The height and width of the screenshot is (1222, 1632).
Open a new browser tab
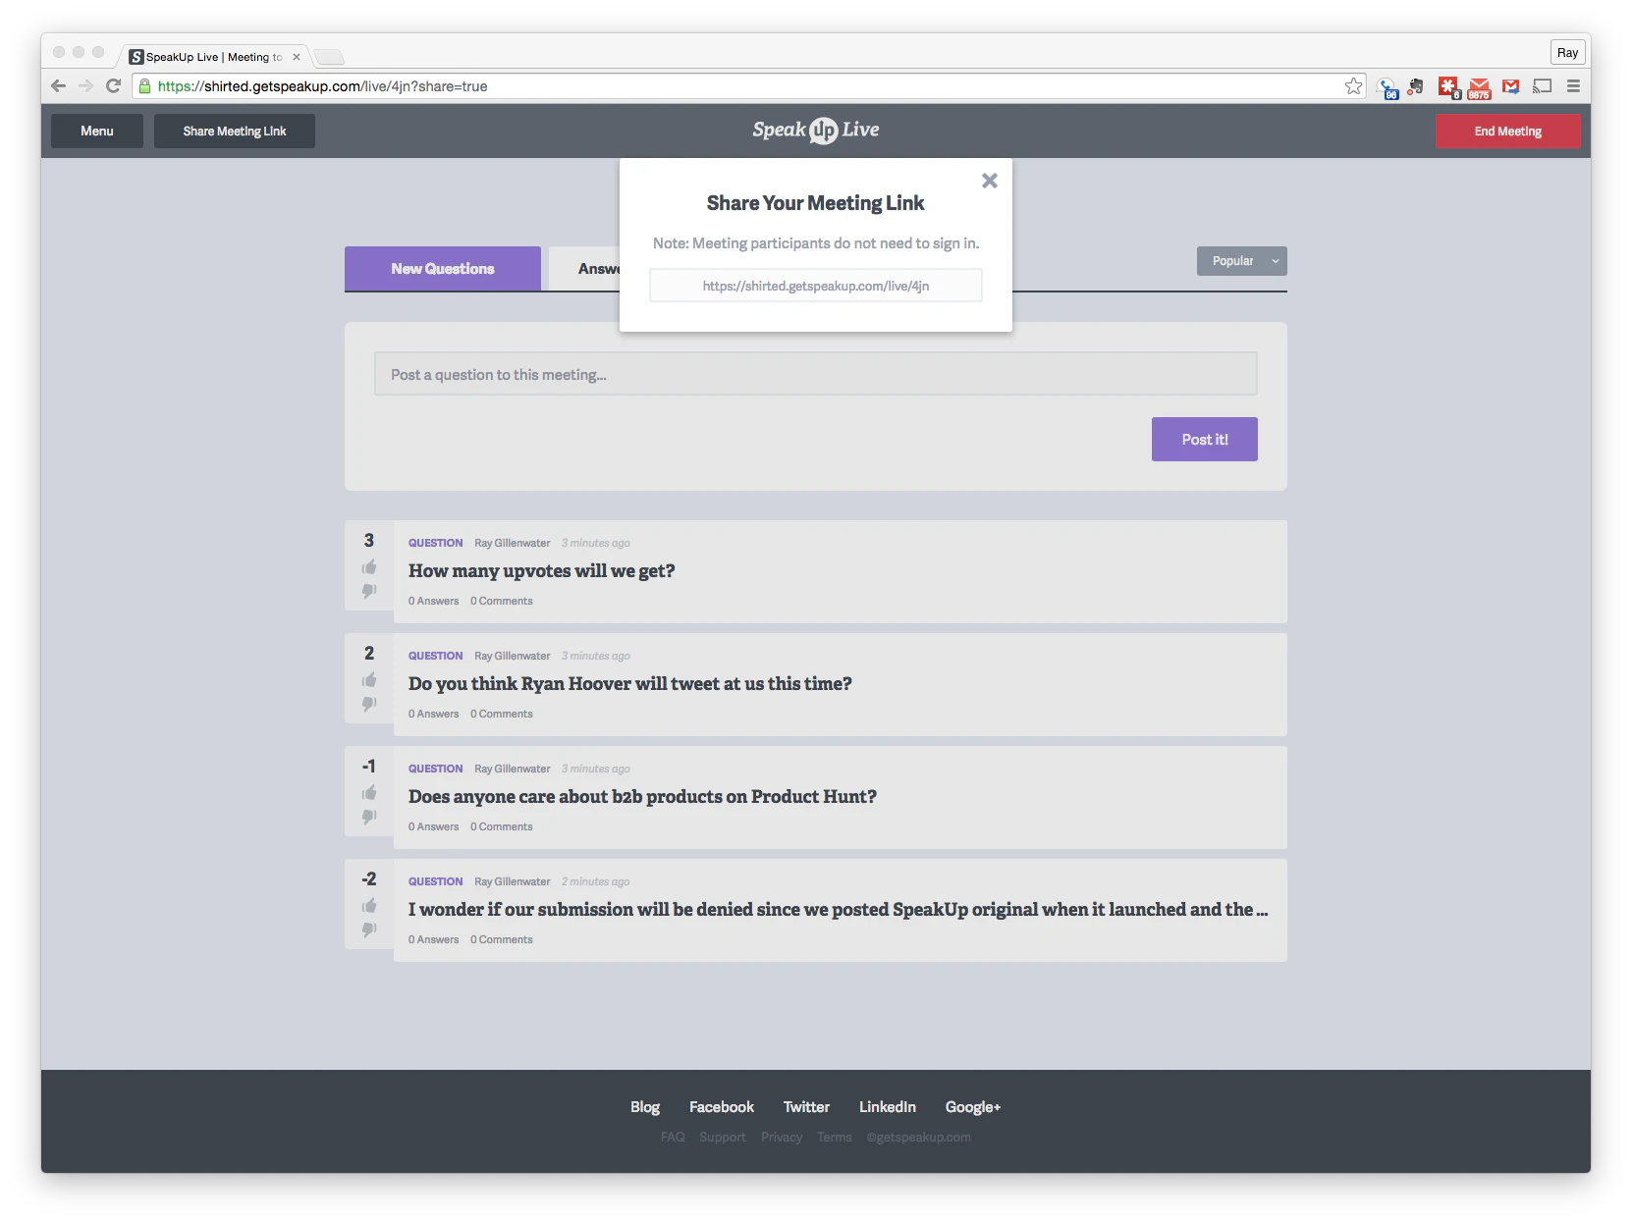pos(329,57)
